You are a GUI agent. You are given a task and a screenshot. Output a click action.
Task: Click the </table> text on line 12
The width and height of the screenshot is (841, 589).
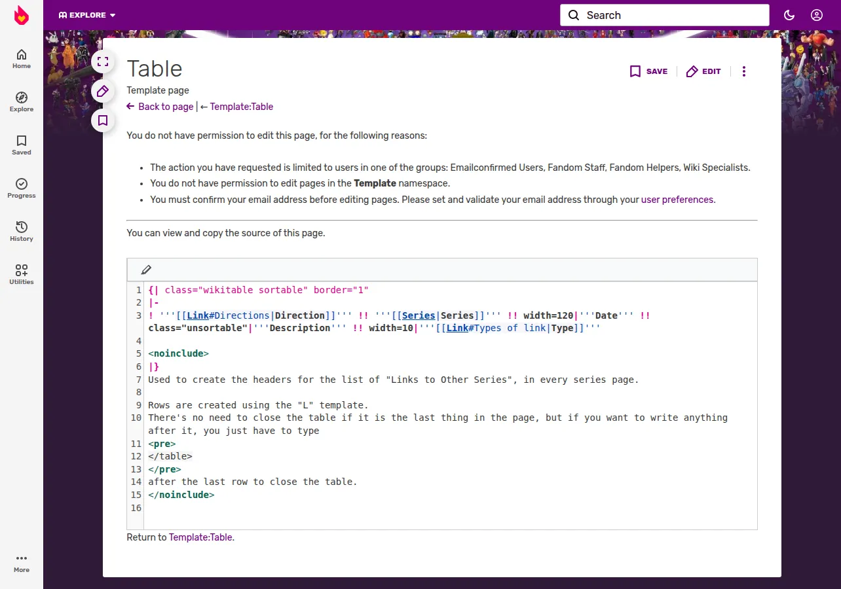coord(170,456)
